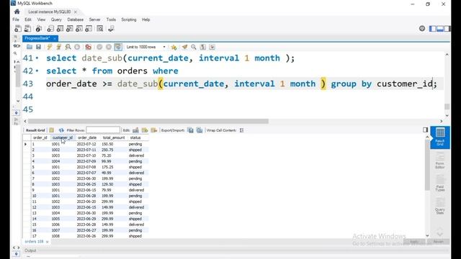The width and height of the screenshot is (461, 259).
Task: Select Result Grid in side panel
Action: click(x=440, y=137)
